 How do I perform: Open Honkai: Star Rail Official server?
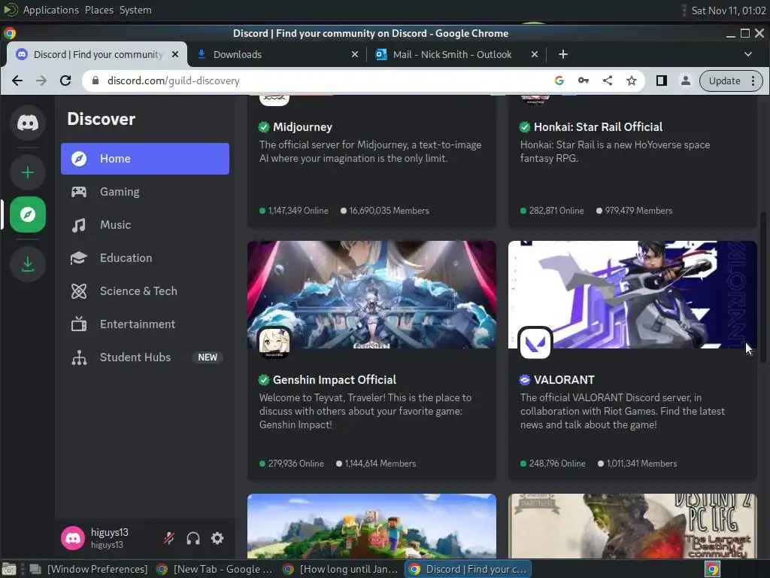pyautogui.click(x=598, y=126)
